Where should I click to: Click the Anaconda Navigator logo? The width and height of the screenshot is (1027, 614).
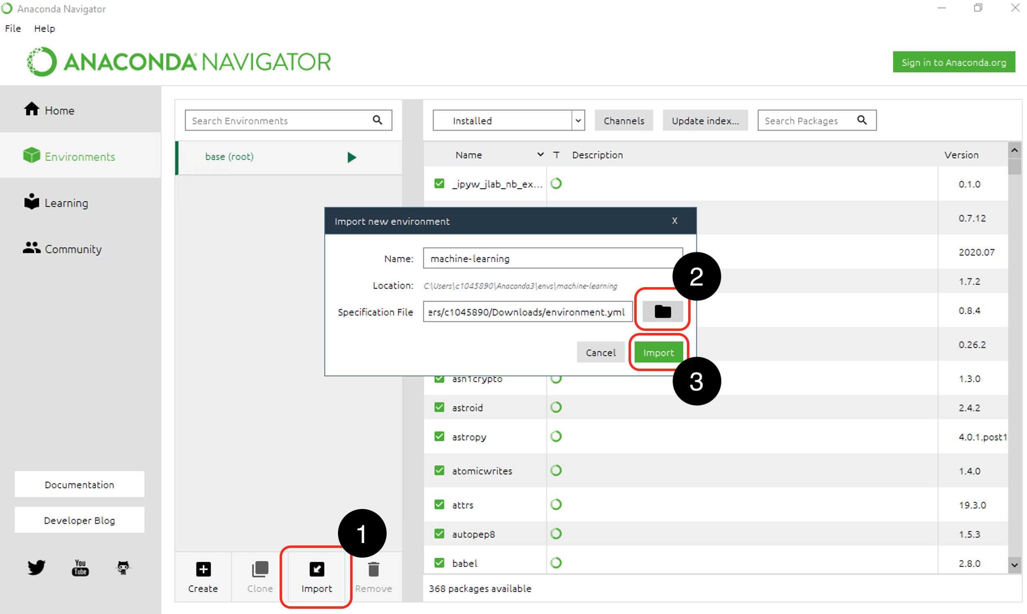pos(178,62)
